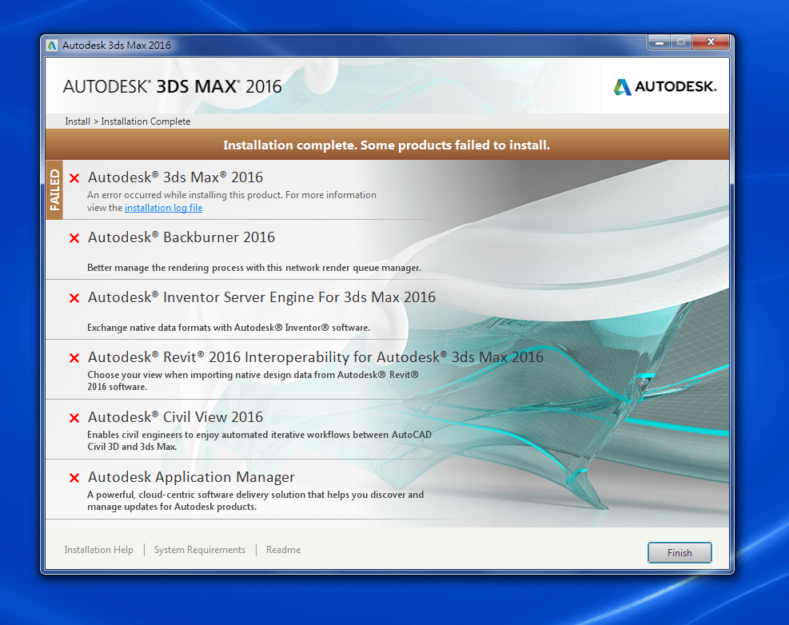Open the installation log file link
The height and width of the screenshot is (625, 789).
164,208
